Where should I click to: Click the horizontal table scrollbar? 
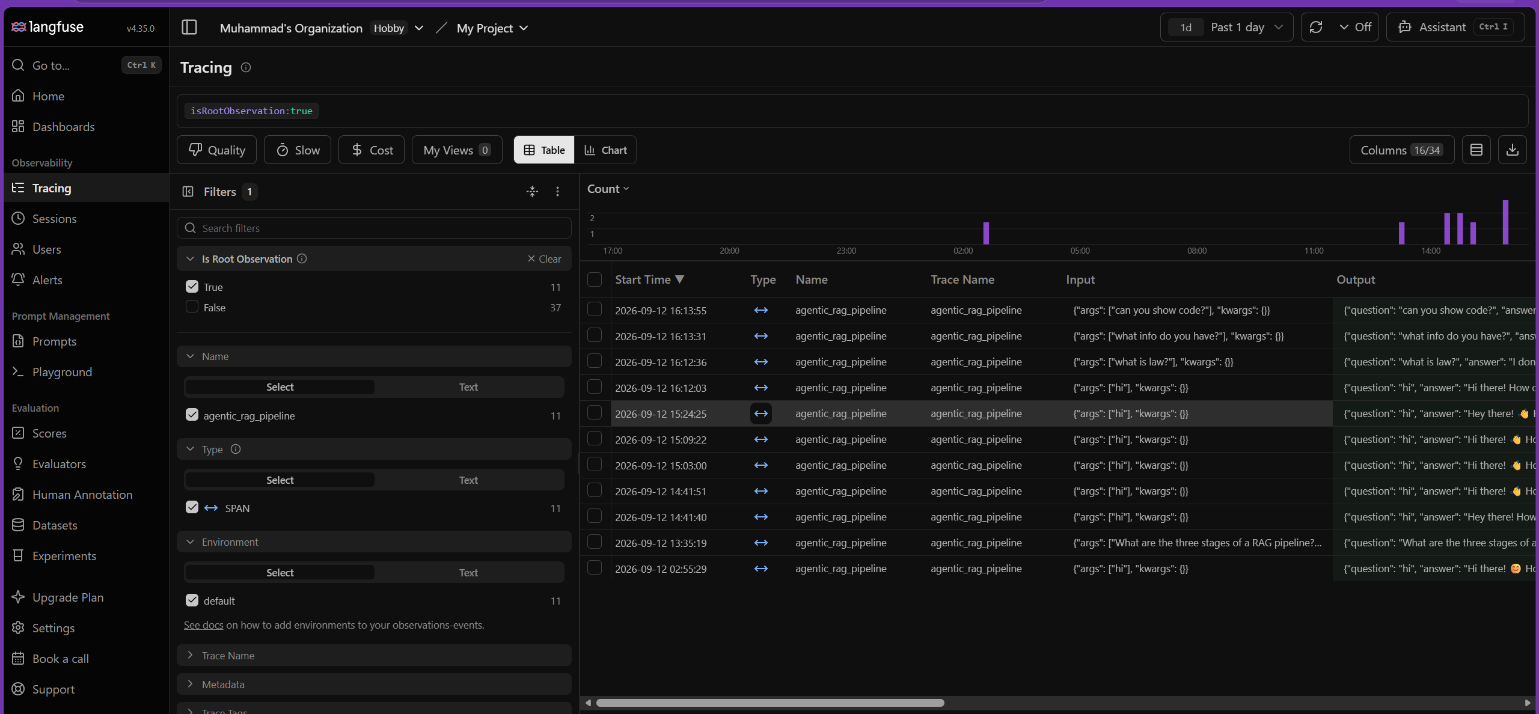click(x=770, y=703)
